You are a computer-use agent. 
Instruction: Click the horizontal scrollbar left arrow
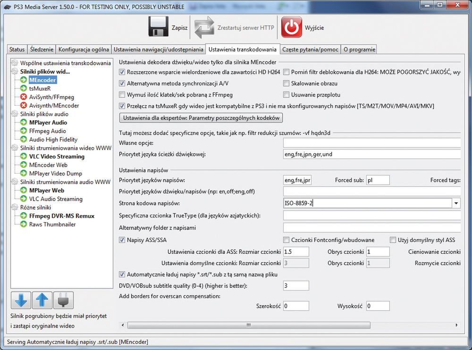123,325
